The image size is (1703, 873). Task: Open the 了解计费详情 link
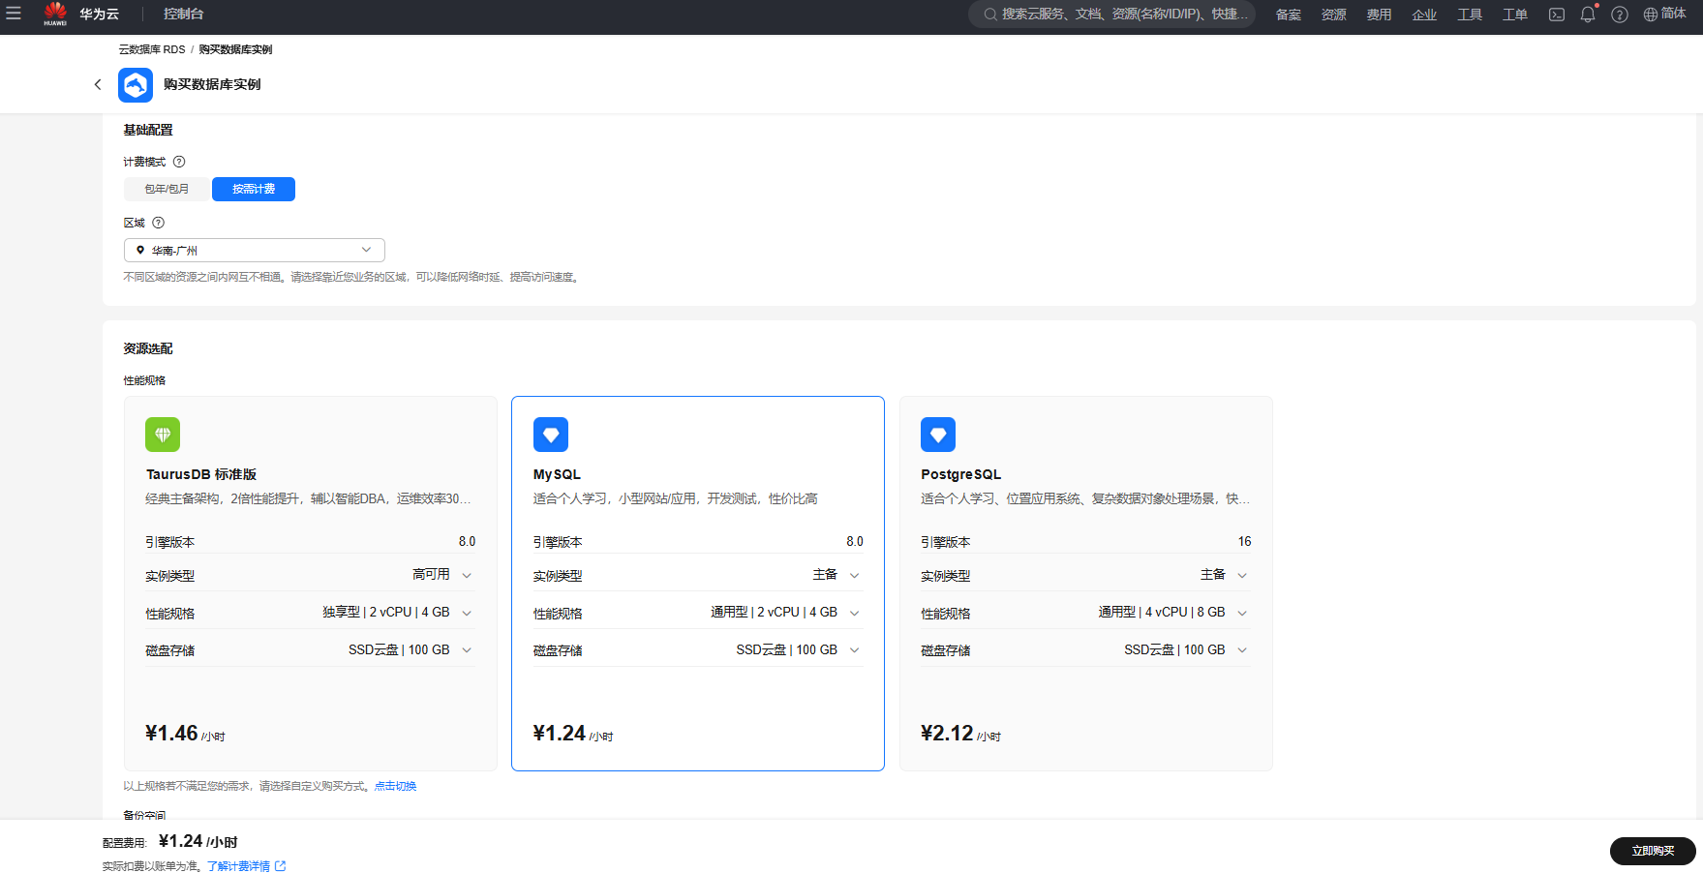tap(246, 866)
